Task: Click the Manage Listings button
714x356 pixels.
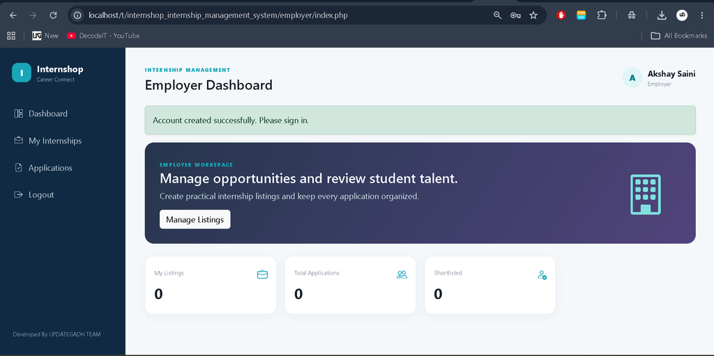Action: pyautogui.click(x=195, y=219)
